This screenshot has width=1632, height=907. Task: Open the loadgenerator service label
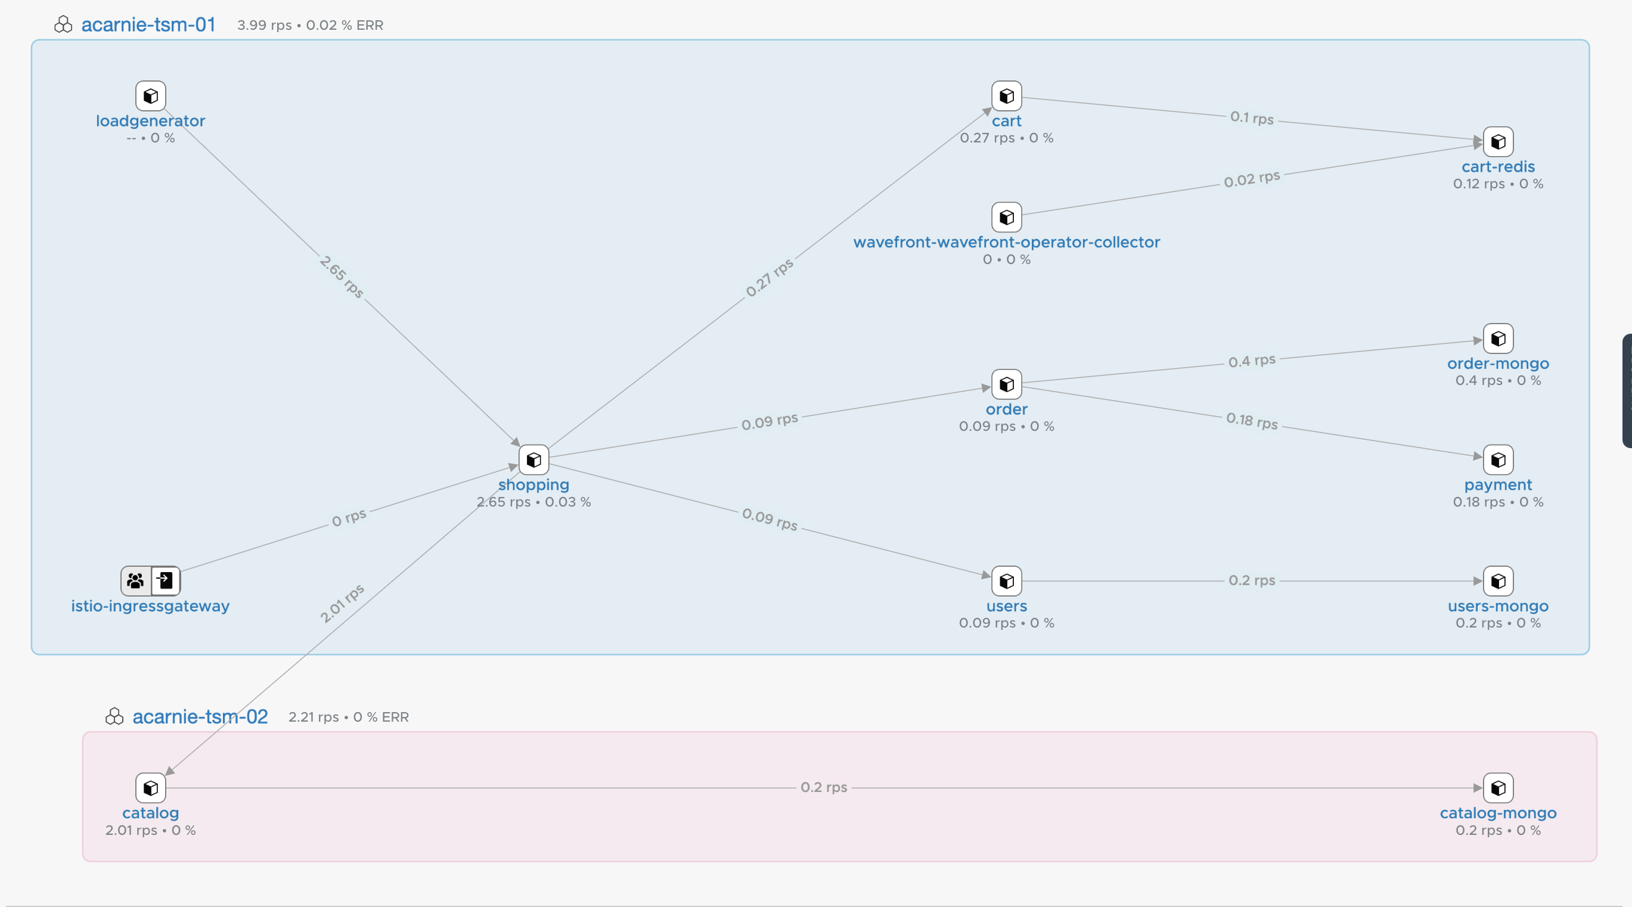click(150, 120)
